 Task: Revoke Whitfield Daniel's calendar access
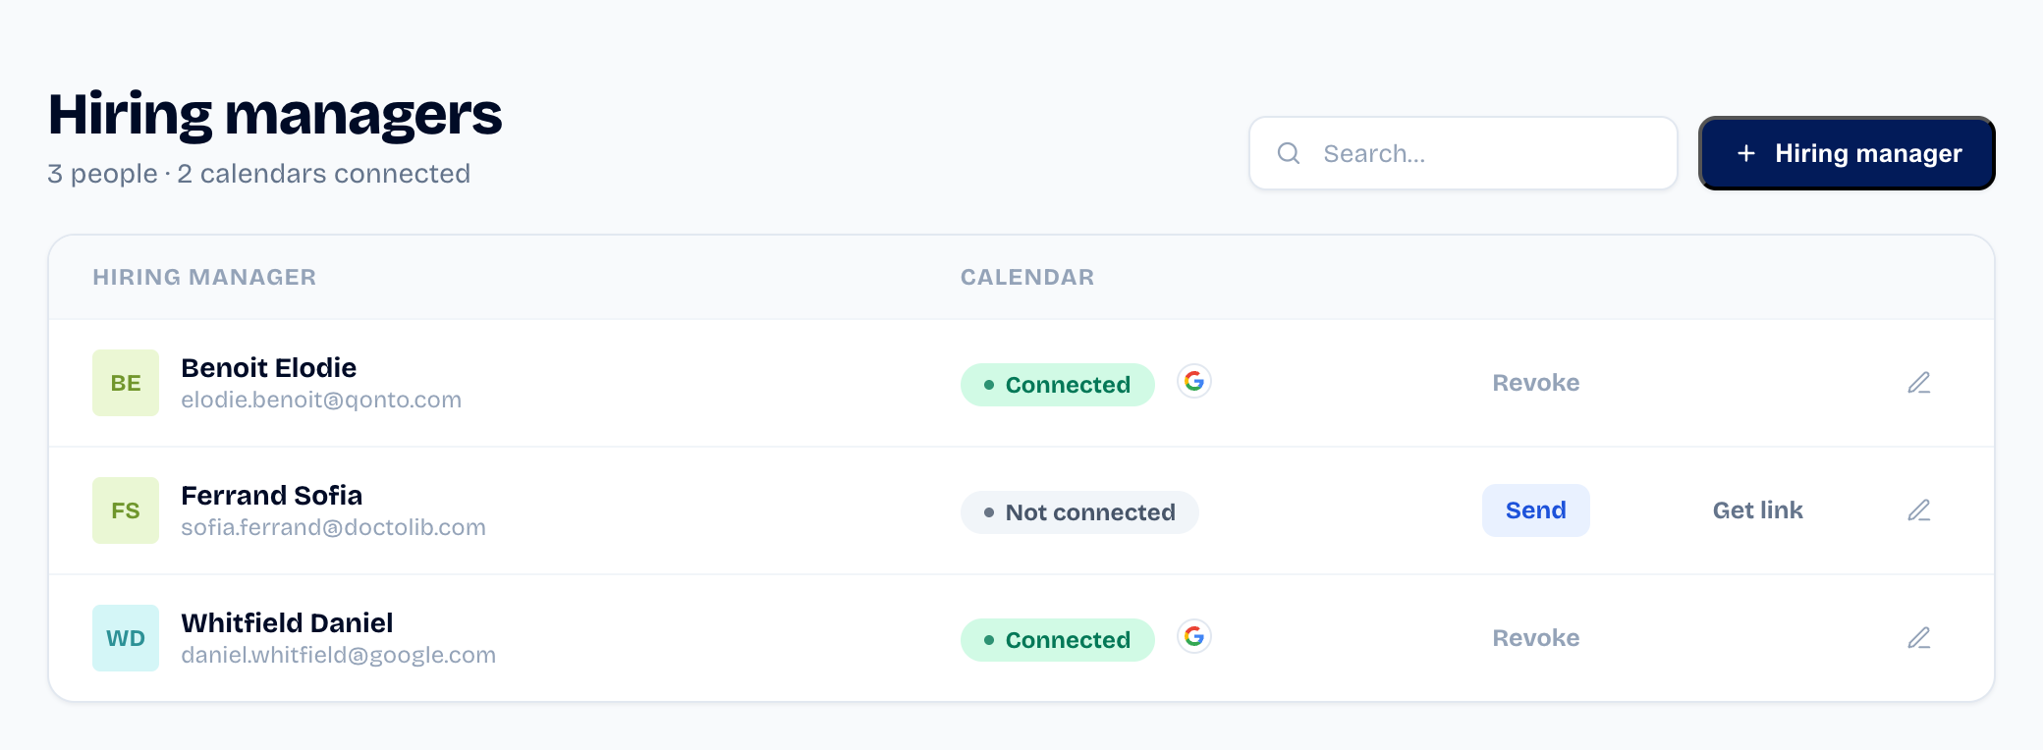(1536, 638)
